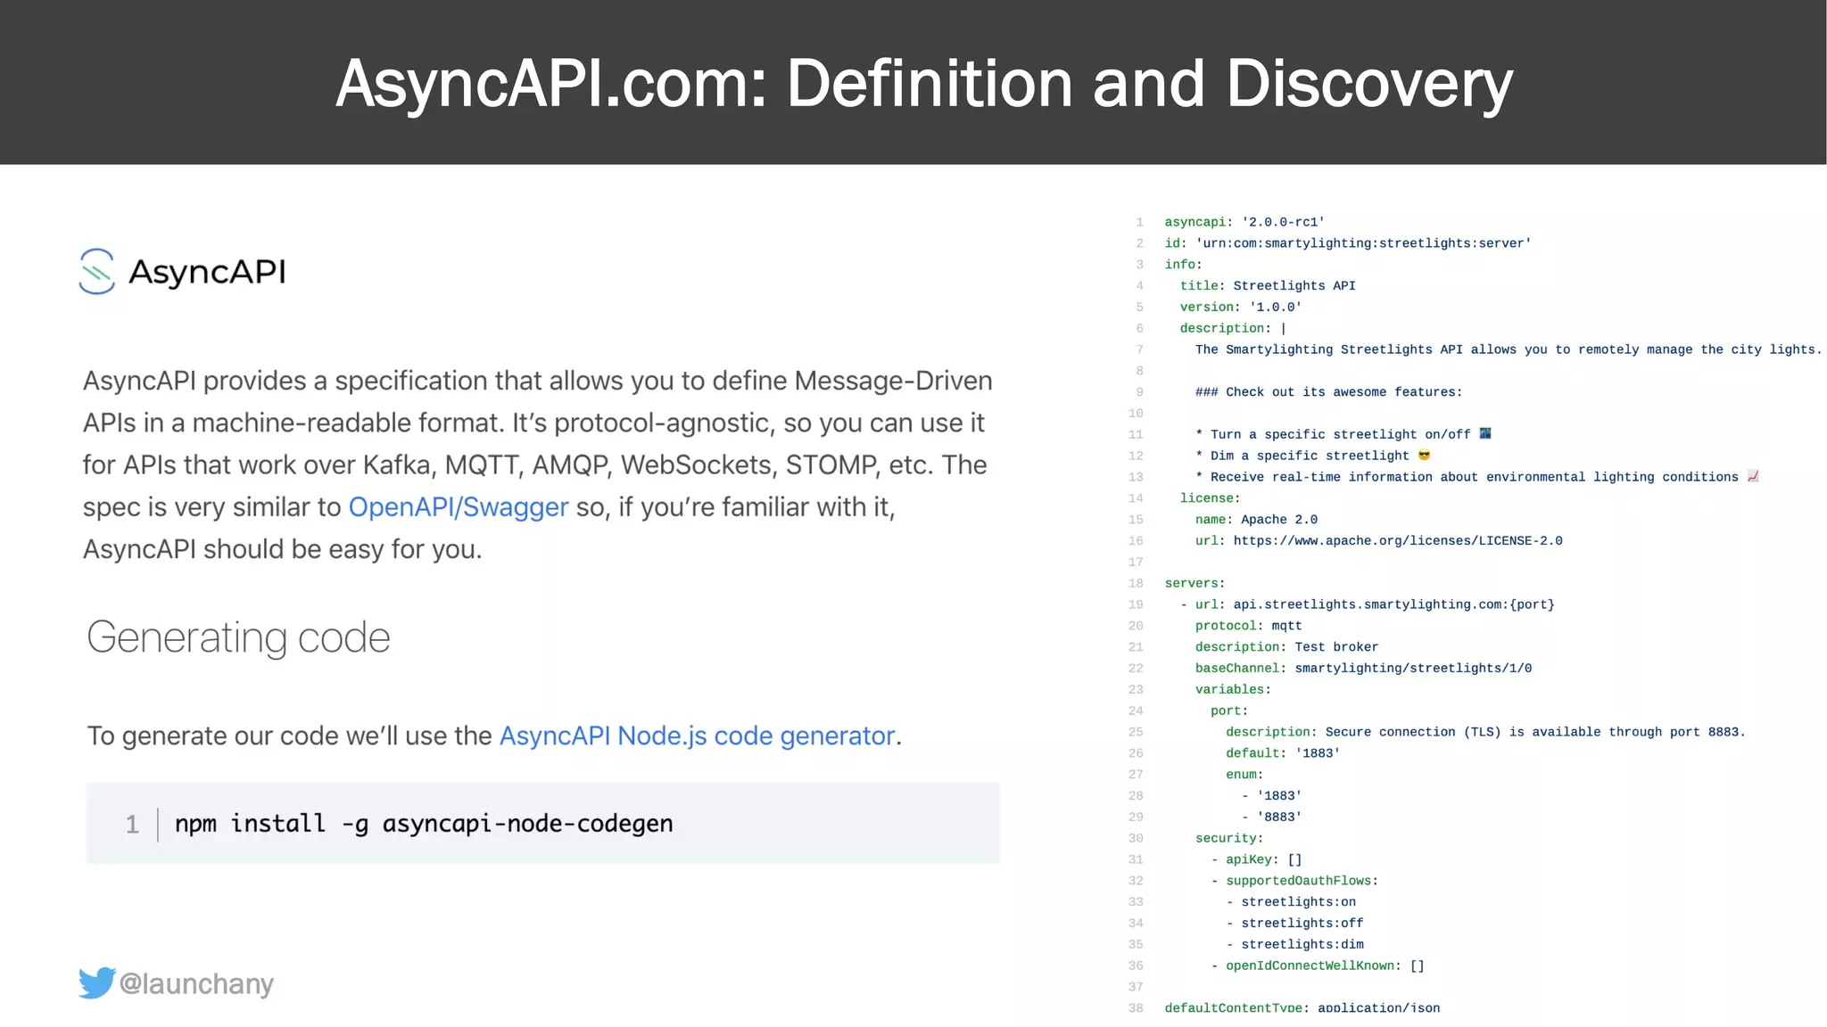The image size is (1827, 1027).
Task: Click the npm install command code block
Action: tap(542, 824)
